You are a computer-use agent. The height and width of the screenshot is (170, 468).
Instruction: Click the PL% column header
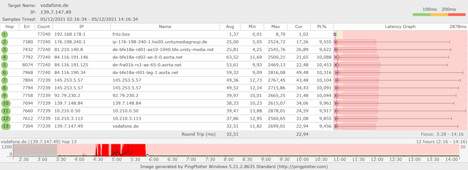(322, 27)
